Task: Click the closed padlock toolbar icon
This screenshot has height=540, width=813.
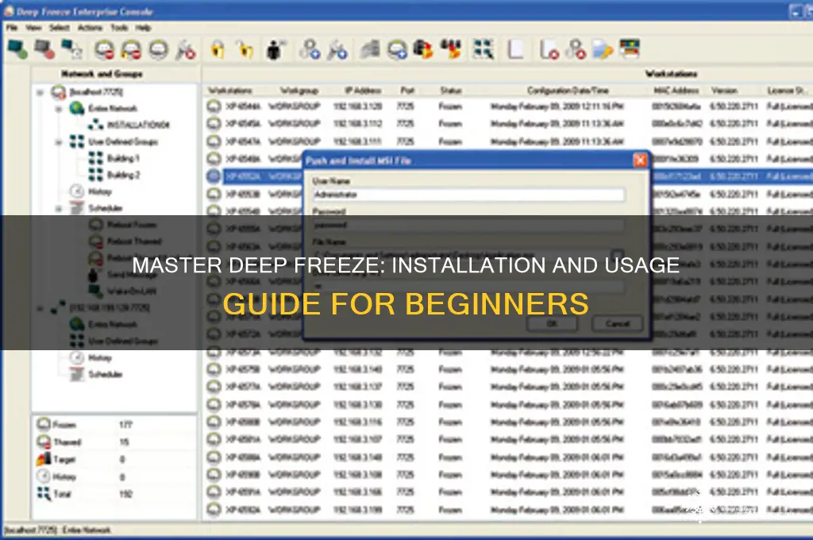Action: tap(218, 50)
